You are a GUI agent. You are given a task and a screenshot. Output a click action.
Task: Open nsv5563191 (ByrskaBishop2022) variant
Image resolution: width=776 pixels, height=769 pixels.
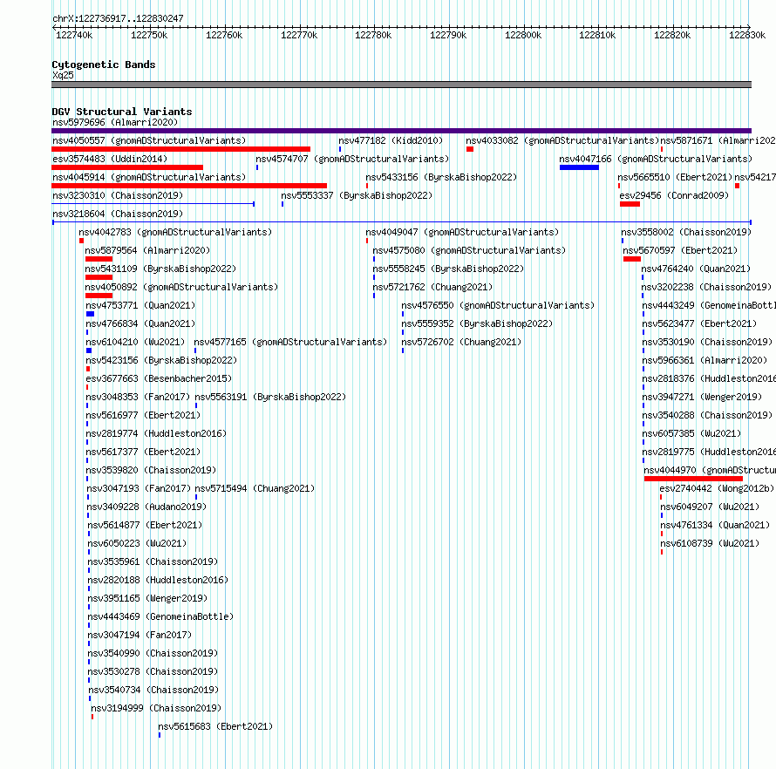pos(270,397)
